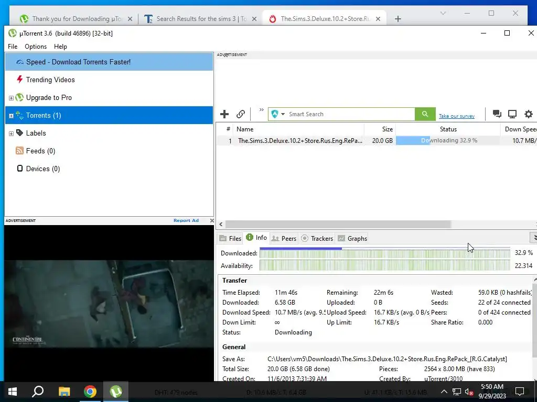Sort torrents by Size column header

pos(380,129)
